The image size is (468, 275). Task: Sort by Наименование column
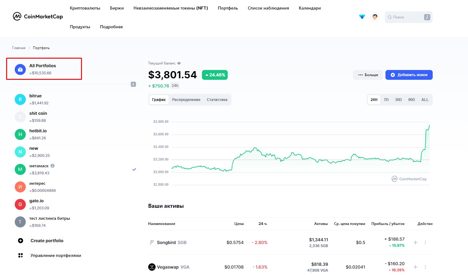(x=162, y=224)
